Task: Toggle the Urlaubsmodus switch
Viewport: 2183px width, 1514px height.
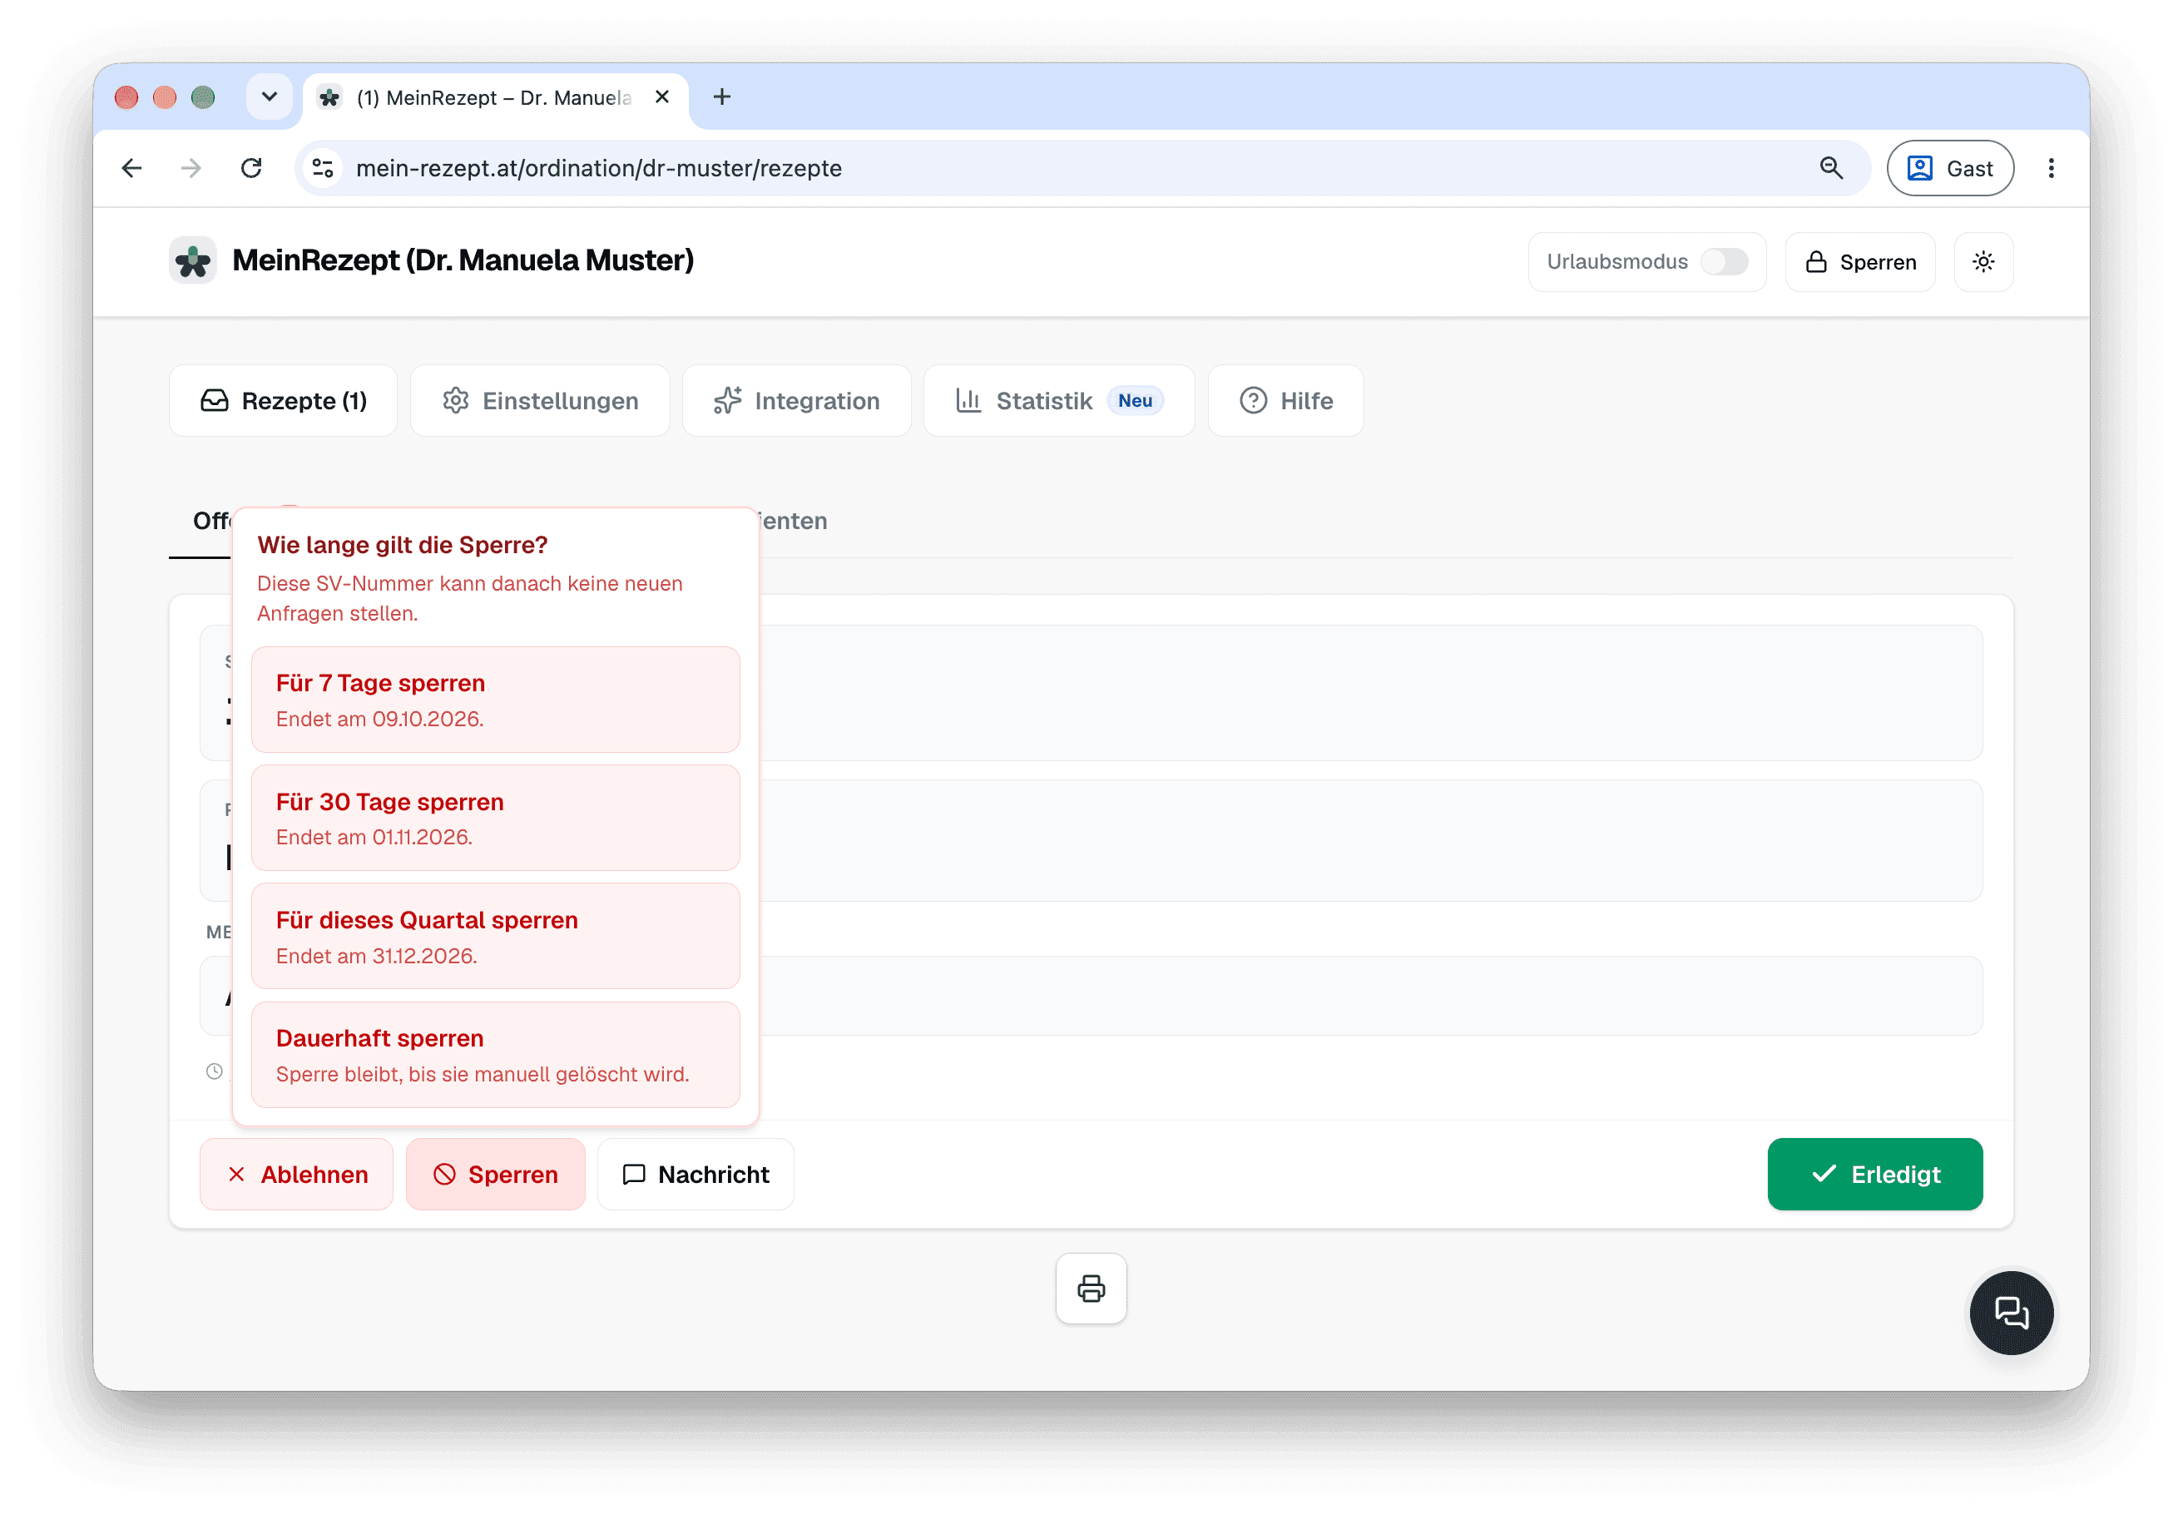Action: (1723, 262)
